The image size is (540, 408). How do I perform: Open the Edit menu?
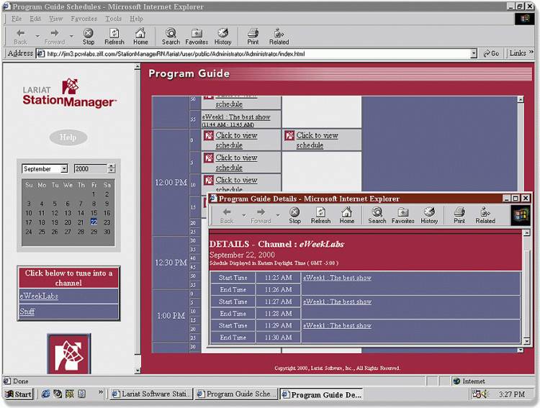35,19
